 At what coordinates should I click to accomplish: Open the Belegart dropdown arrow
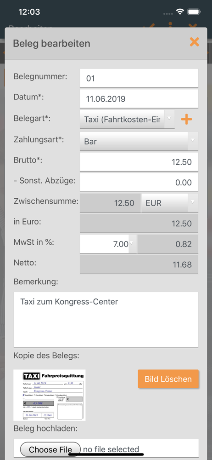click(169, 119)
